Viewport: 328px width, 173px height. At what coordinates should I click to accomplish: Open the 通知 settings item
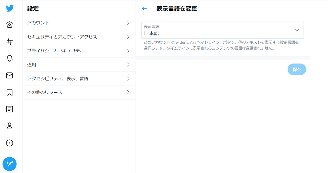(x=79, y=65)
